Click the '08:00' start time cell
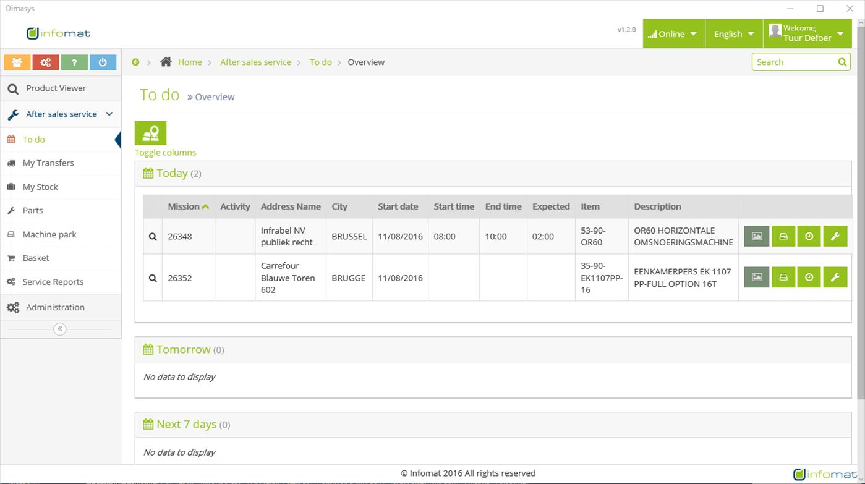 pyautogui.click(x=454, y=236)
